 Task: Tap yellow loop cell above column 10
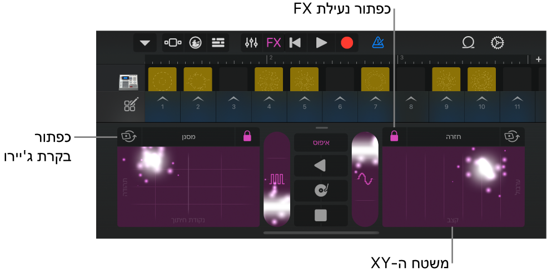coord(482,79)
